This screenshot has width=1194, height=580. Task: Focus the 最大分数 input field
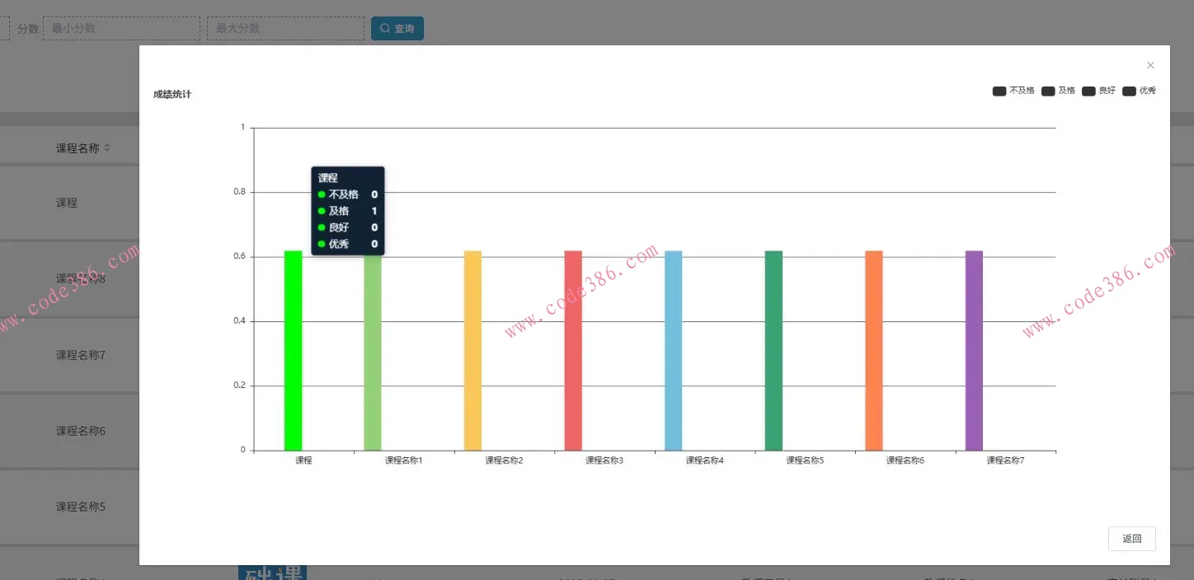(x=285, y=29)
